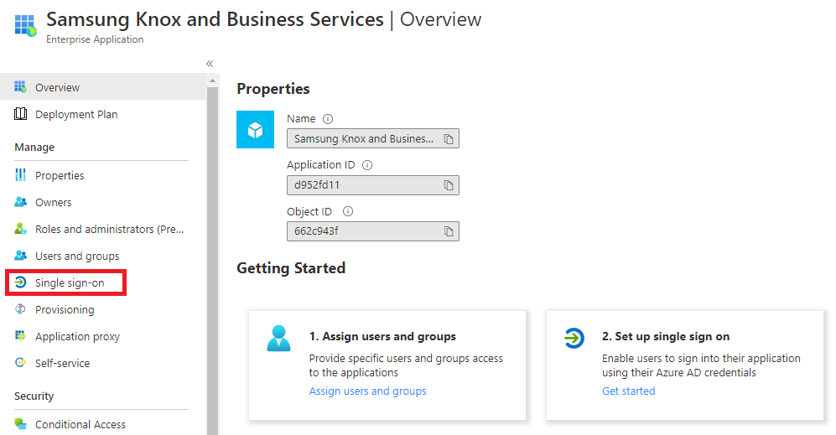Open the Overview menu item
Viewport: 836px width, 435px height.
[102, 87]
